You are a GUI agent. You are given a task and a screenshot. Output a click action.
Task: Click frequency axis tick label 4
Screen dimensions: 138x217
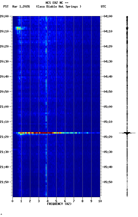point(47,201)
